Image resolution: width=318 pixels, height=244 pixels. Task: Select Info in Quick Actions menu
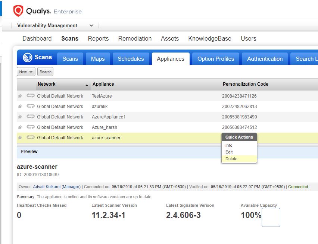tap(229, 145)
